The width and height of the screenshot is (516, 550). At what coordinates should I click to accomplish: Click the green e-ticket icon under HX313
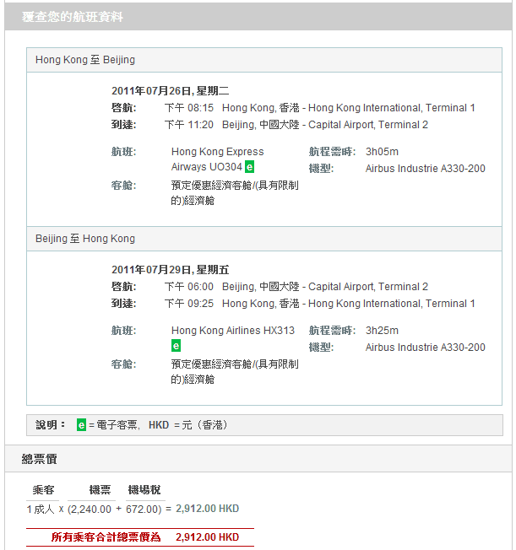[176, 346]
